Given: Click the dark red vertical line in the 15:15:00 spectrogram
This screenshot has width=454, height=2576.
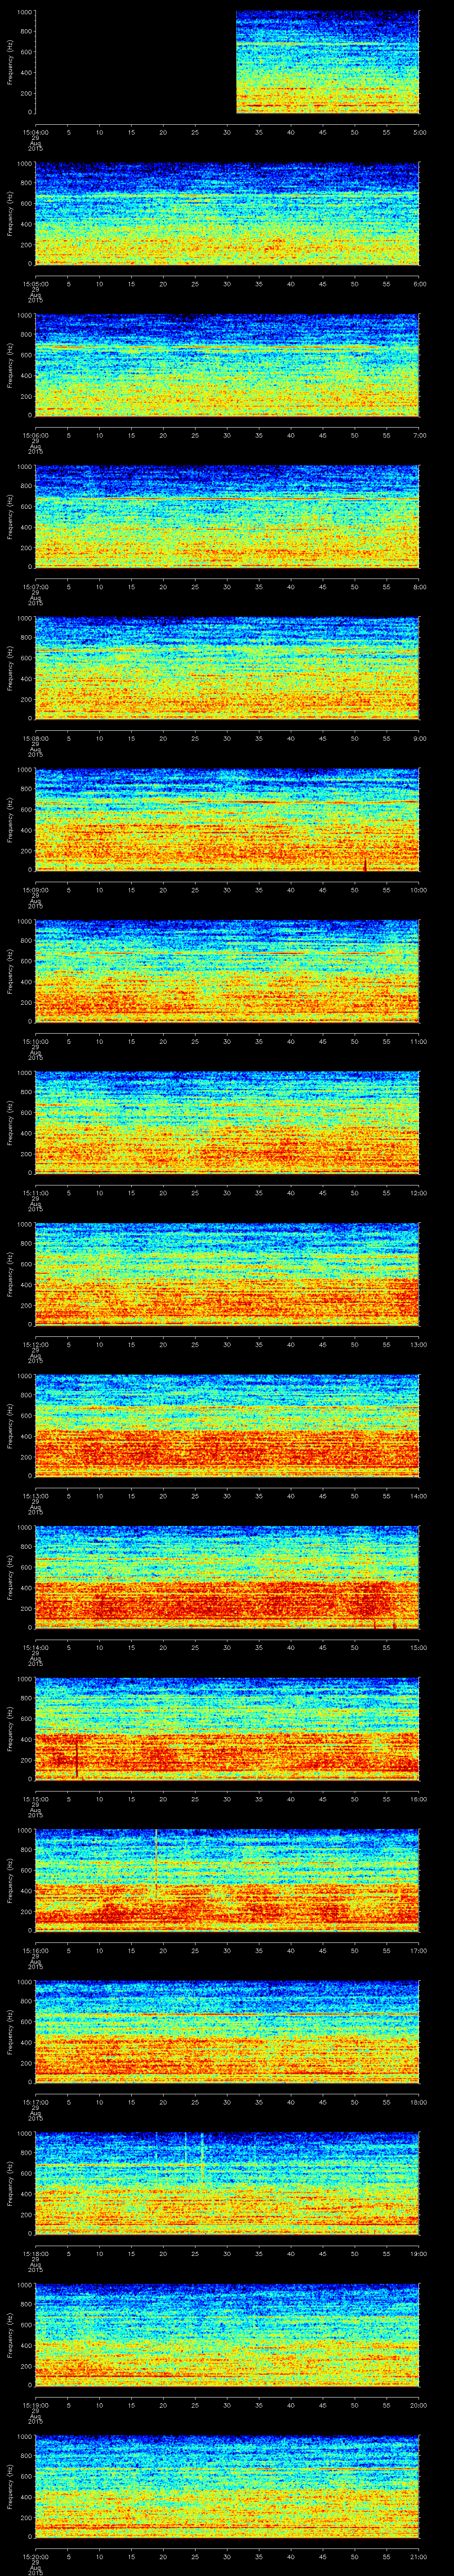Looking at the screenshot, I should pos(77,1756).
